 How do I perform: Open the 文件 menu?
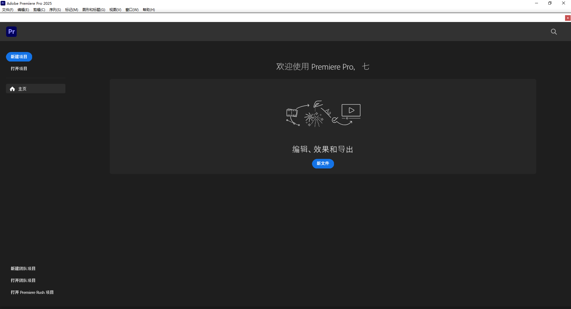point(7,10)
